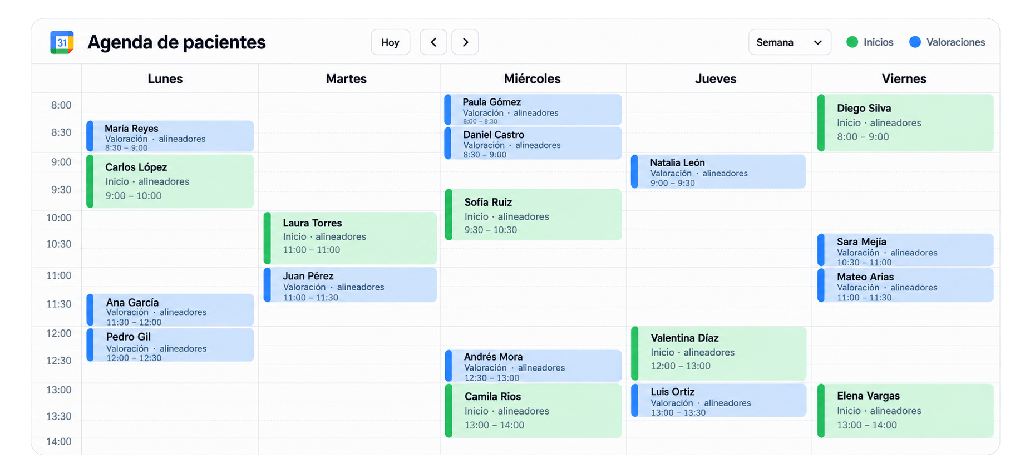This screenshot has height=473, width=1030.
Task: Open Pedro Gil valoración appointment
Action: coord(170,345)
